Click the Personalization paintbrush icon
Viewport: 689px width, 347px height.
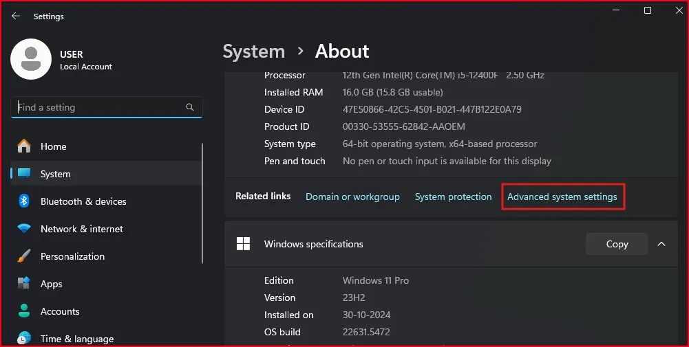(24, 256)
